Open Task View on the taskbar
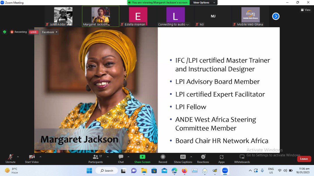This screenshot has width=314, height=176. coord(123,170)
